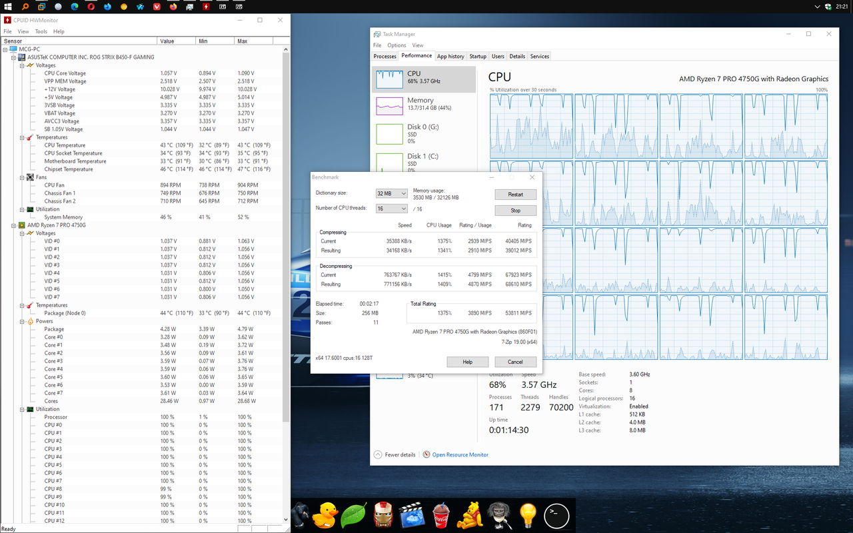Open Task Manager Options menu
Screen dimensions: 853x533
coord(397,45)
